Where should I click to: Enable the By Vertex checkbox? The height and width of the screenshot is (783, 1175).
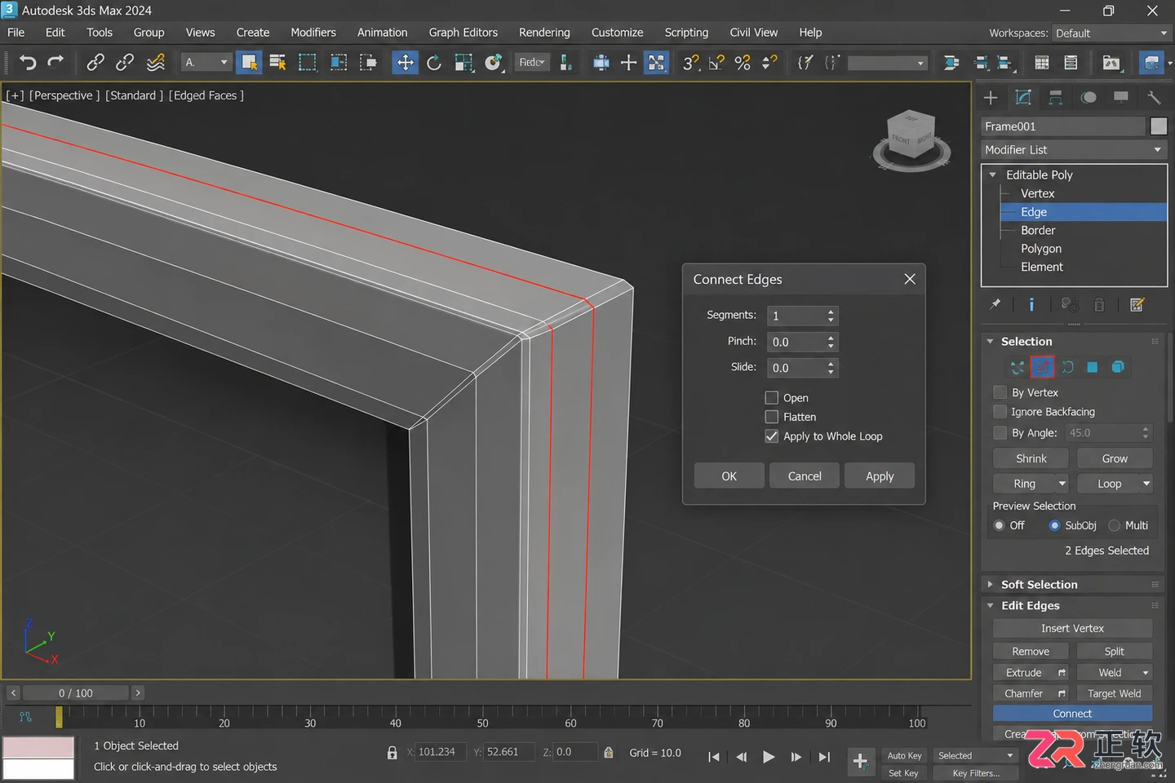coord(1000,392)
